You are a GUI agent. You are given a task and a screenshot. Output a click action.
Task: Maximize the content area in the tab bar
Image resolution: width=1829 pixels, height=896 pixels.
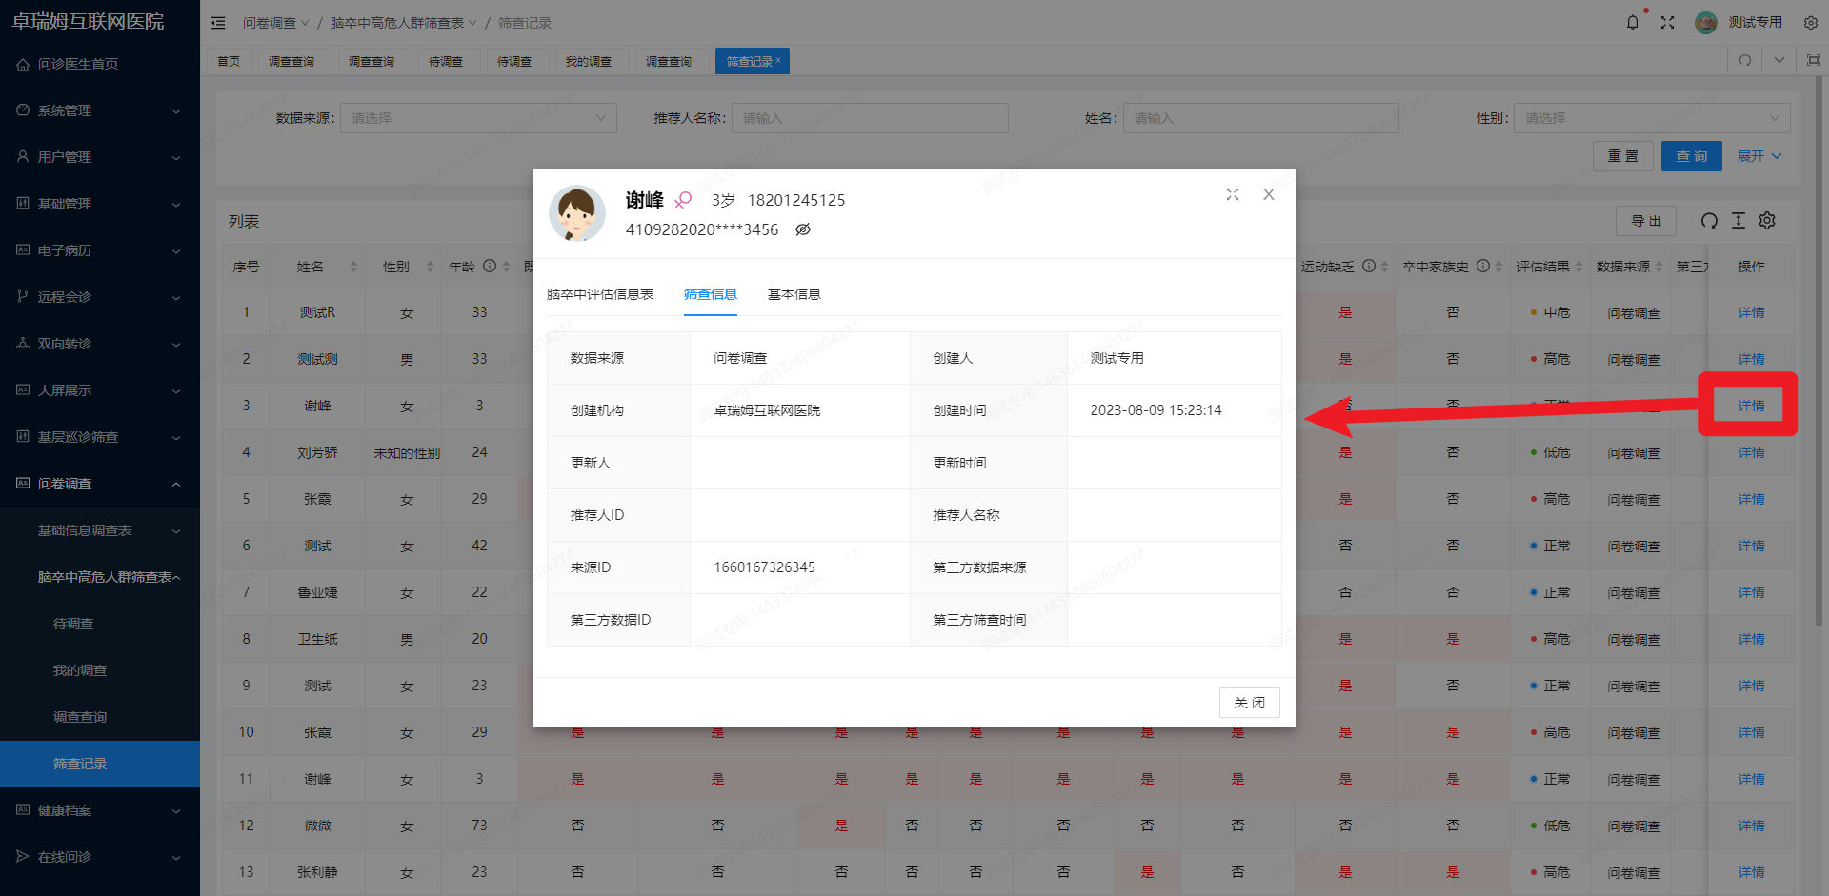pos(1814,60)
